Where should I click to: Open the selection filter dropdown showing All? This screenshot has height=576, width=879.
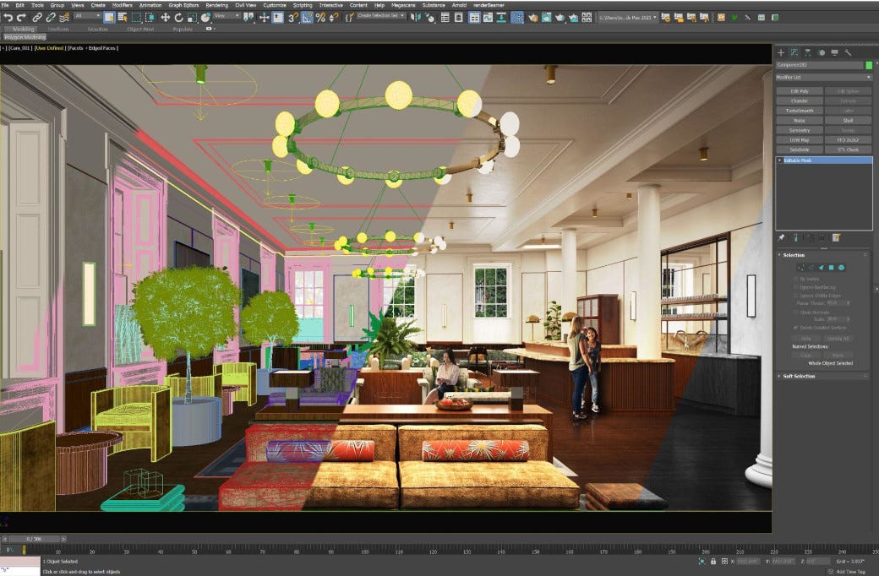(x=85, y=19)
